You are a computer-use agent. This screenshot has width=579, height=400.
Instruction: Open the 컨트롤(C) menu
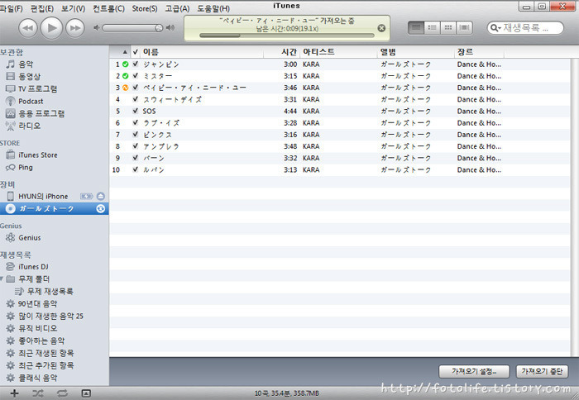coord(108,8)
